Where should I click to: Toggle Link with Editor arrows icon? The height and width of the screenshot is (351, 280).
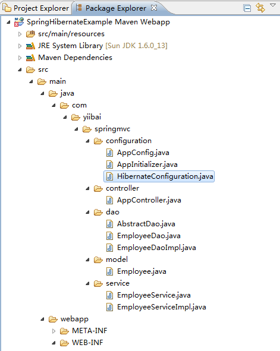tap(260, 8)
